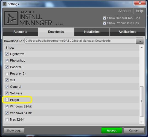The width and height of the screenshot is (148, 137).
Task: Uncheck the Photoshop checkbox
Action: (x=7, y=60)
